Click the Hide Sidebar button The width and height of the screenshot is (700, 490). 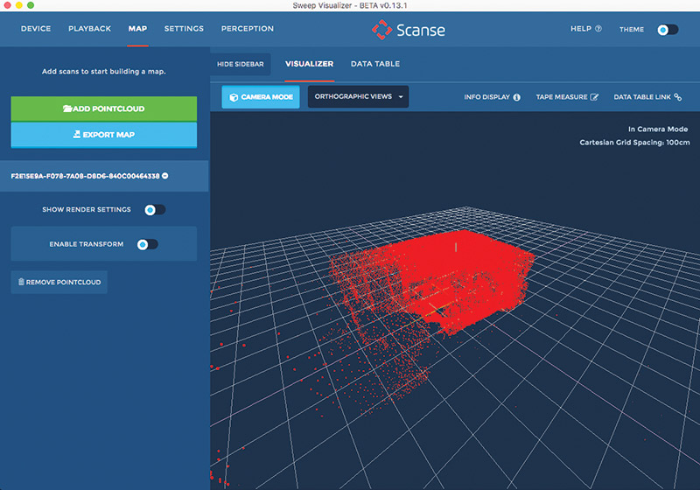tap(240, 64)
